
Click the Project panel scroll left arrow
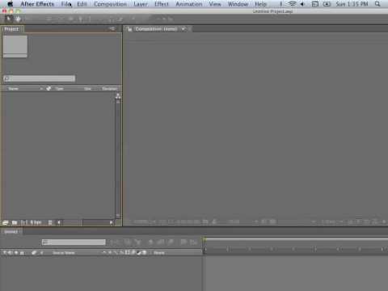[x=59, y=222]
